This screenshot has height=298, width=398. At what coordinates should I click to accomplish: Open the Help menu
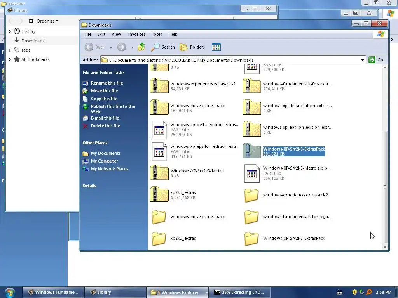(x=173, y=34)
